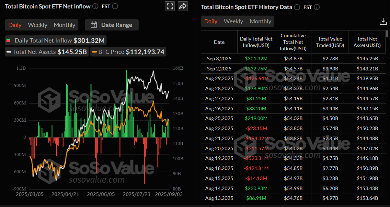390x207 pixels.
Task: Click the $150.23B total net assets cell
Action: 367,128
